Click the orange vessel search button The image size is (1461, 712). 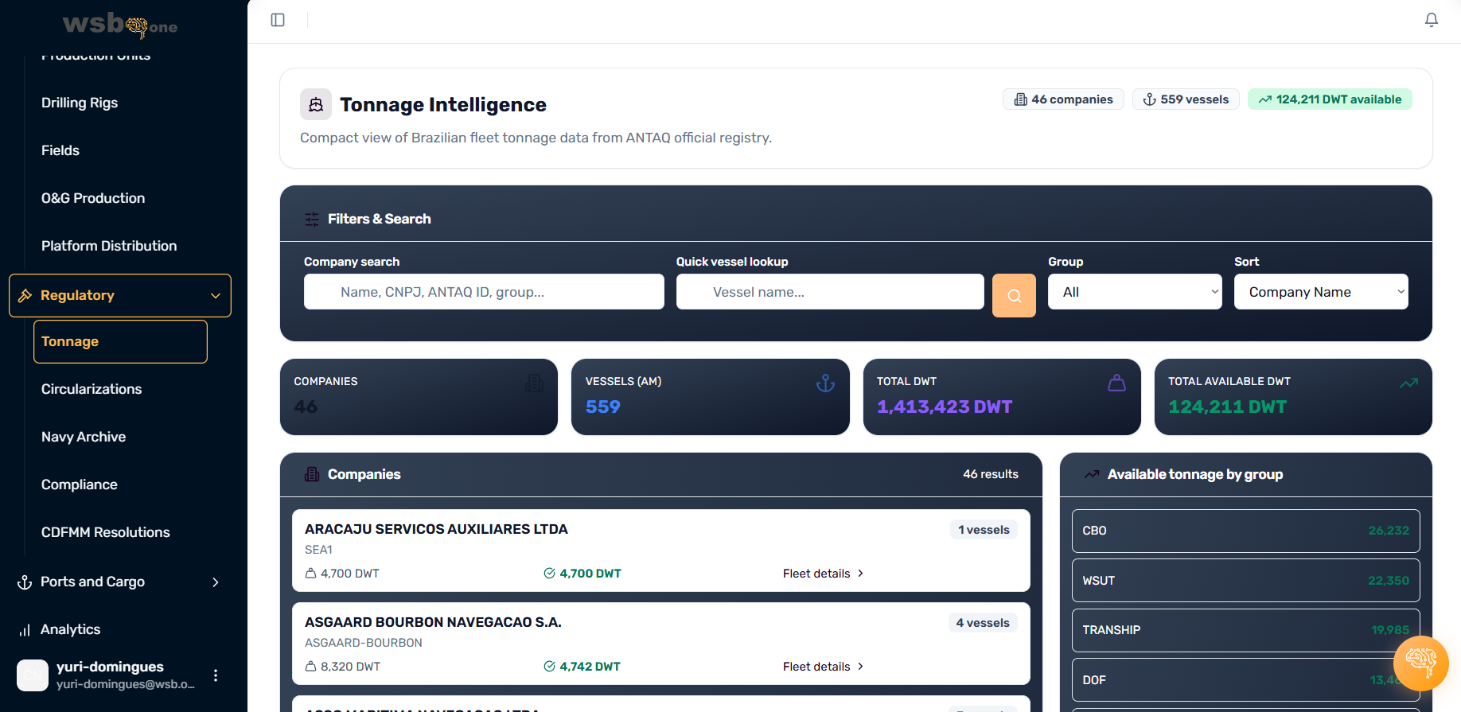pos(1013,295)
